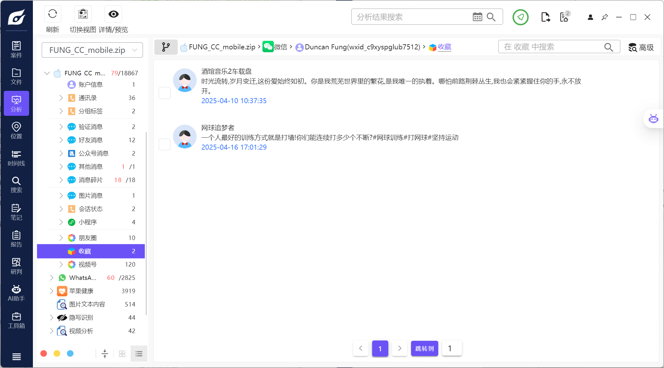Viewport: 664px width, 368px height.
Task: Click the red color tag dot
Action: tap(44, 353)
